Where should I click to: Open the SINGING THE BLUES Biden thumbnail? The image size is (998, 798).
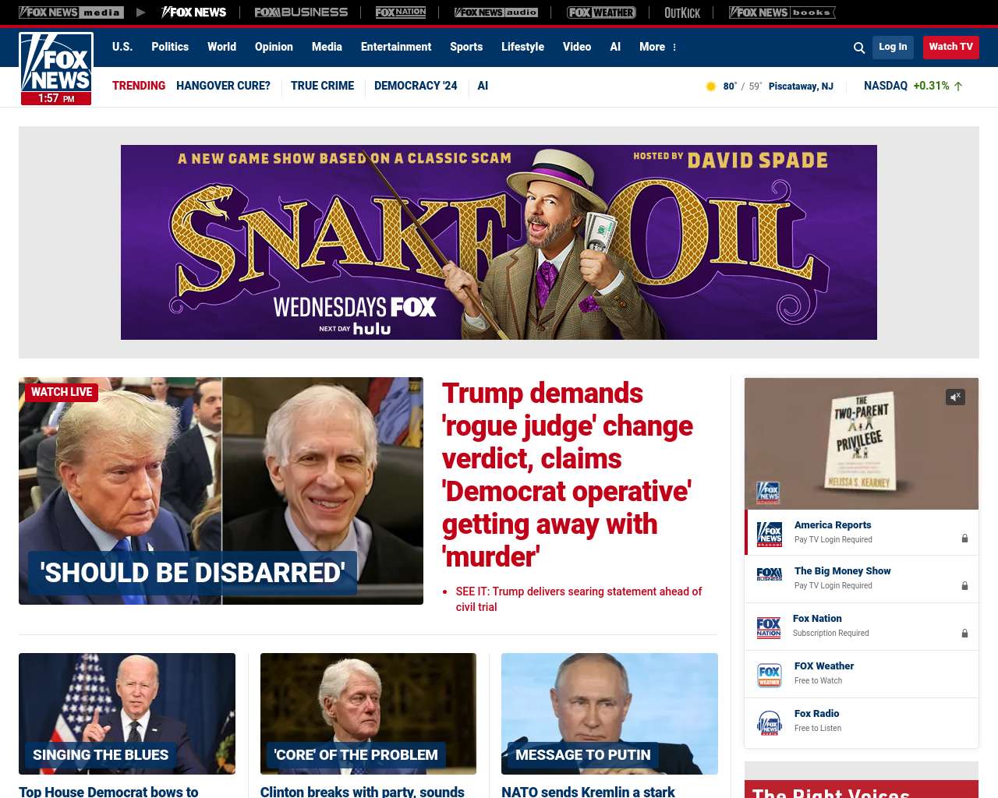(127, 714)
